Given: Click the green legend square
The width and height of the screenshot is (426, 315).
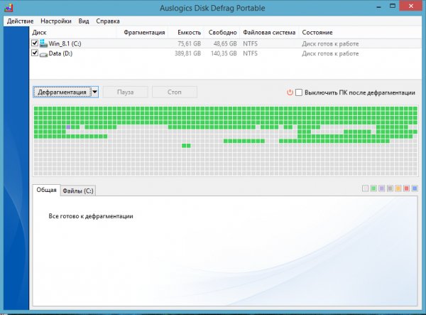Looking at the screenshot, I should coord(373,188).
